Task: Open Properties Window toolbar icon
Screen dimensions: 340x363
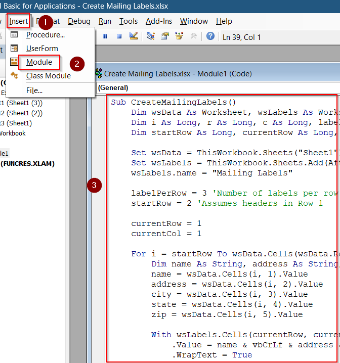Action: (x=165, y=36)
